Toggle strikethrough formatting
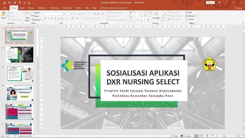This screenshot has height=138, width=245. coord(59,18)
